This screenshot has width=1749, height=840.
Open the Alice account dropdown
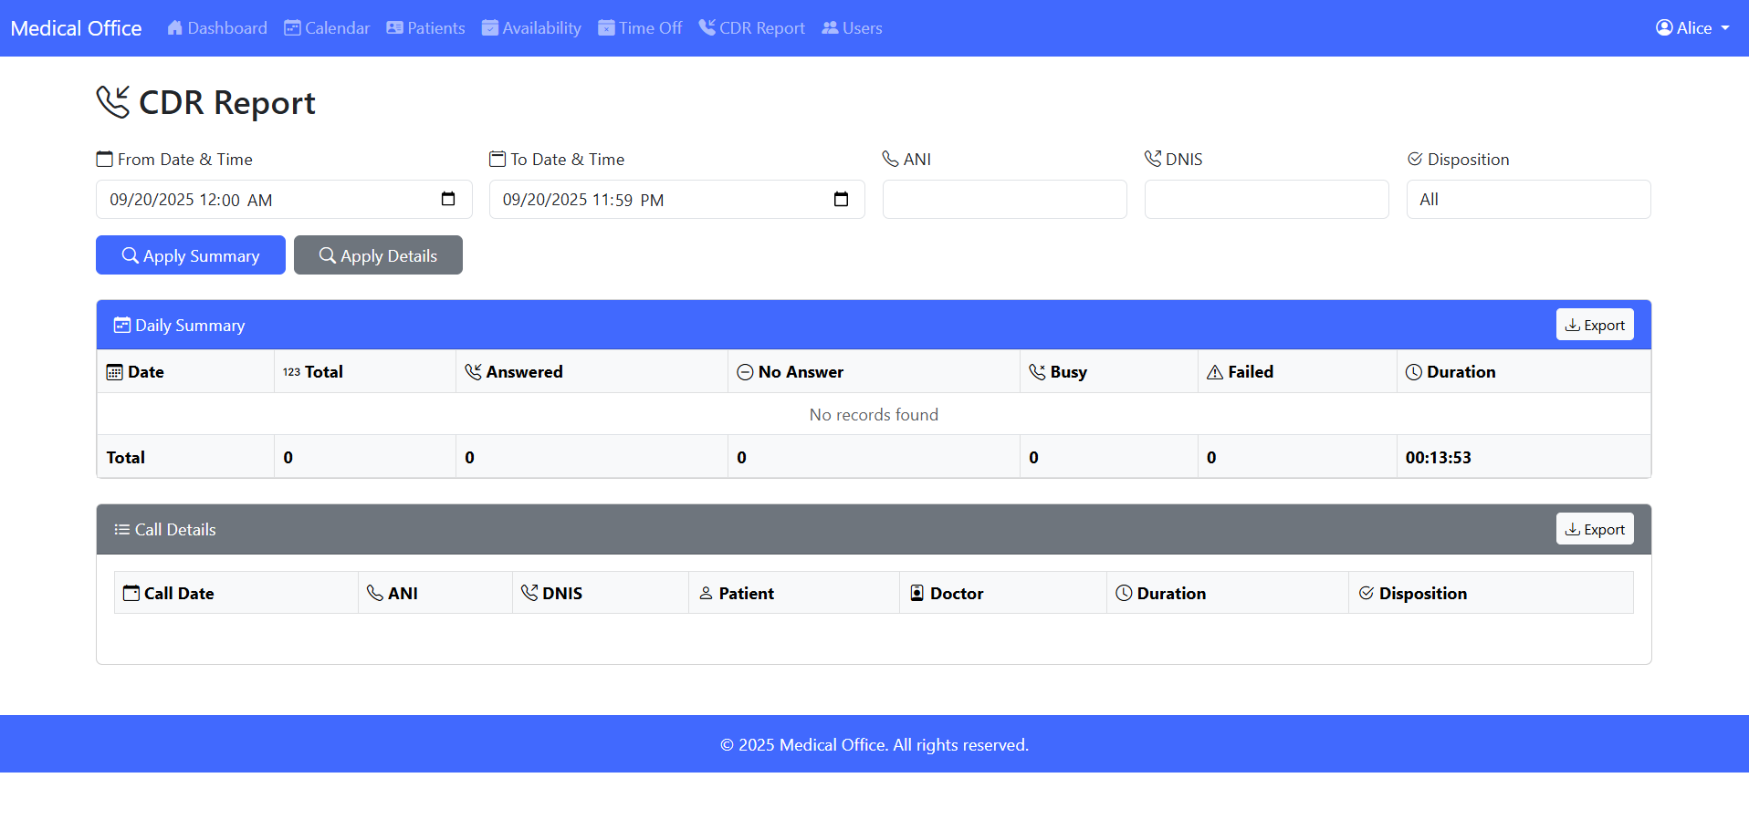(x=1691, y=27)
